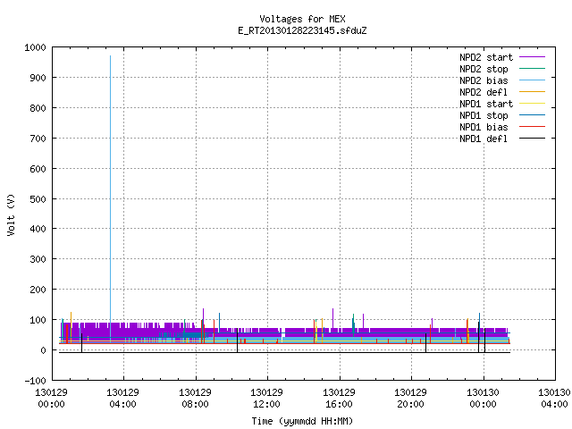This screenshot has height=429, width=572.
Task: Click the dark blue NPD1 stop legend line
Action: pos(533,115)
